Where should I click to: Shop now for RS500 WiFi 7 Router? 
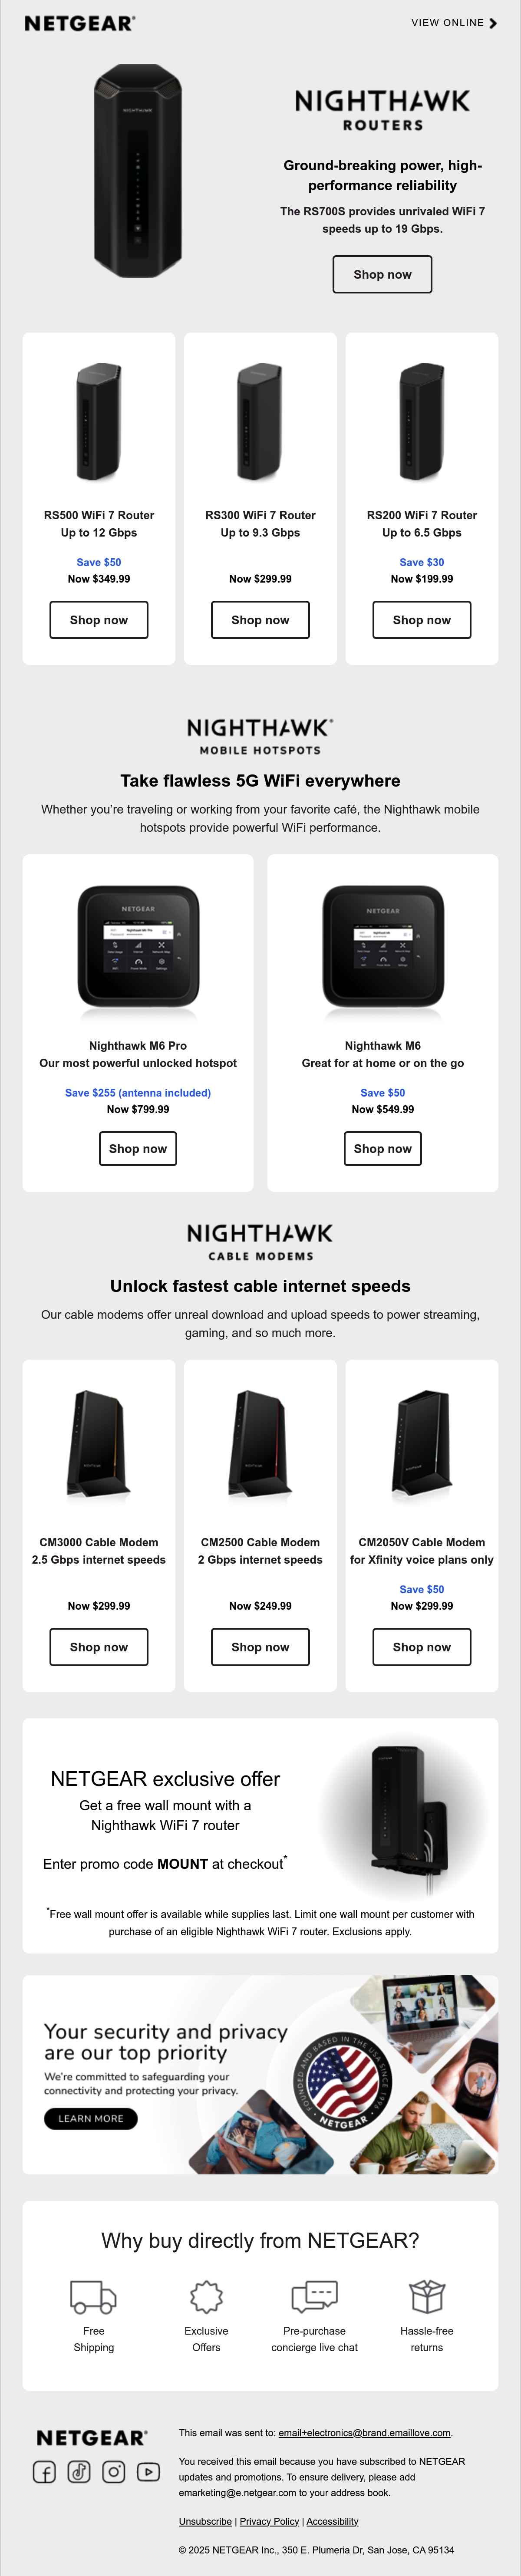coord(99,620)
